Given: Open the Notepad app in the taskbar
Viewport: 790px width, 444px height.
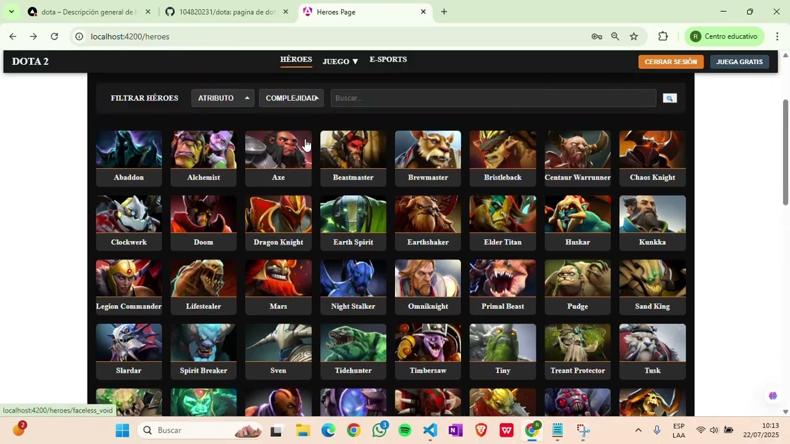Looking at the screenshot, I should point(557,430).
